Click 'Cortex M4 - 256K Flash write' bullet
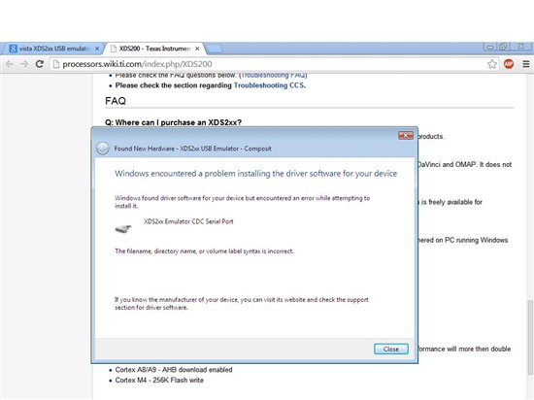 (x=159, y=381)
